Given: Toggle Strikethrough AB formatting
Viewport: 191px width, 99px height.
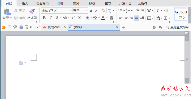Looking at the screenshot, I should point(65,18).
